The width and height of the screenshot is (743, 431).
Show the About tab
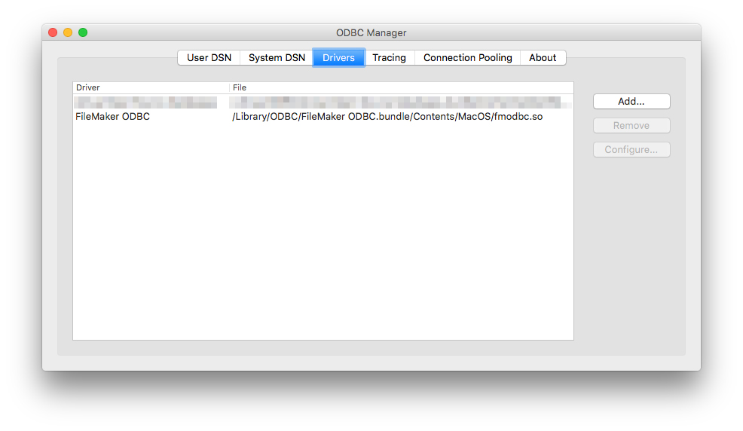[543, 58]
